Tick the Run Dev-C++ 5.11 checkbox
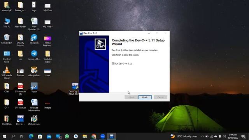The height and width of the screenshot is (140, 249). click(113, 63)
